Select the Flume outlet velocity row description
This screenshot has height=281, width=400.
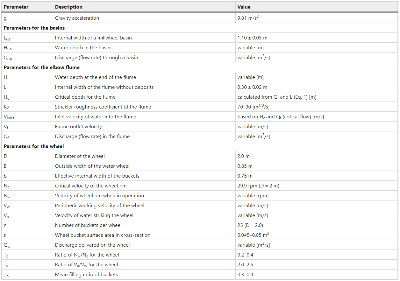78,127
